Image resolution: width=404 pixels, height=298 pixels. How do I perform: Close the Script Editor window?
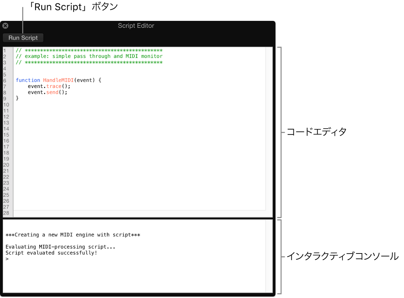(x=5, y=25)
